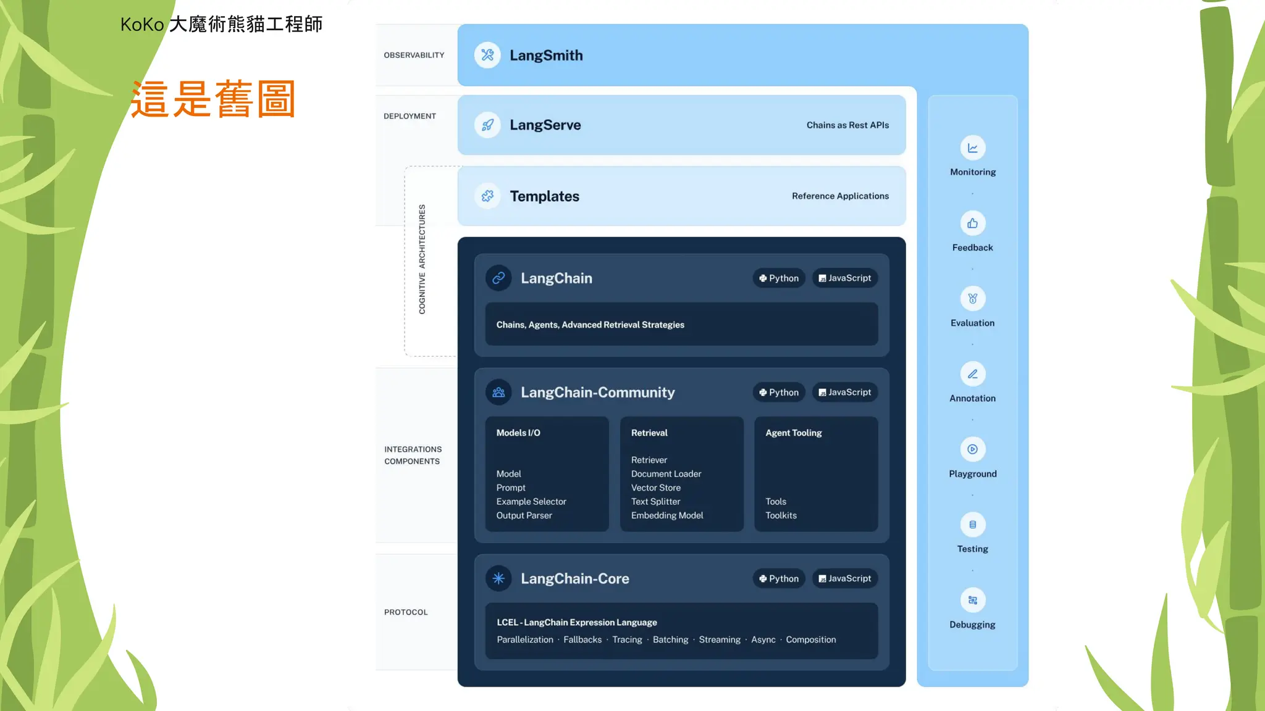This screenshot has width=1265, height=711.
Task: Click the Retrieval card heading
Action: click(x=649, y=433)
